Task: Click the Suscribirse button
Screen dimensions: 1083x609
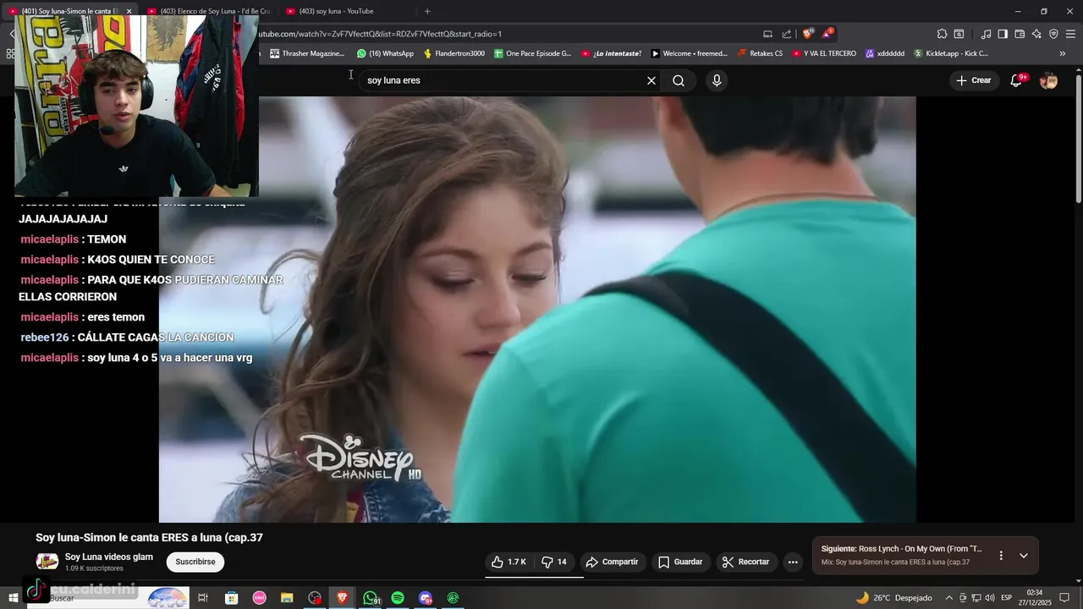Action: [195, 562]
